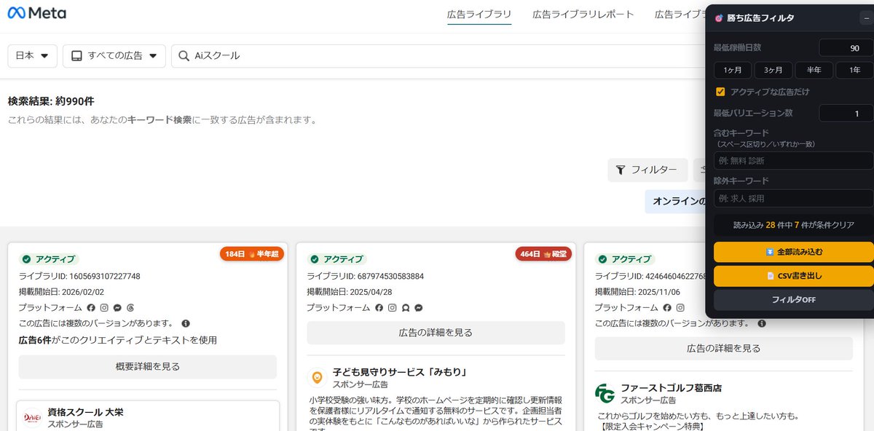Click the ライブラリID: 1605693107227748 text
The height and width of the screenshot is (431, 874).
(x=79, y=276)
